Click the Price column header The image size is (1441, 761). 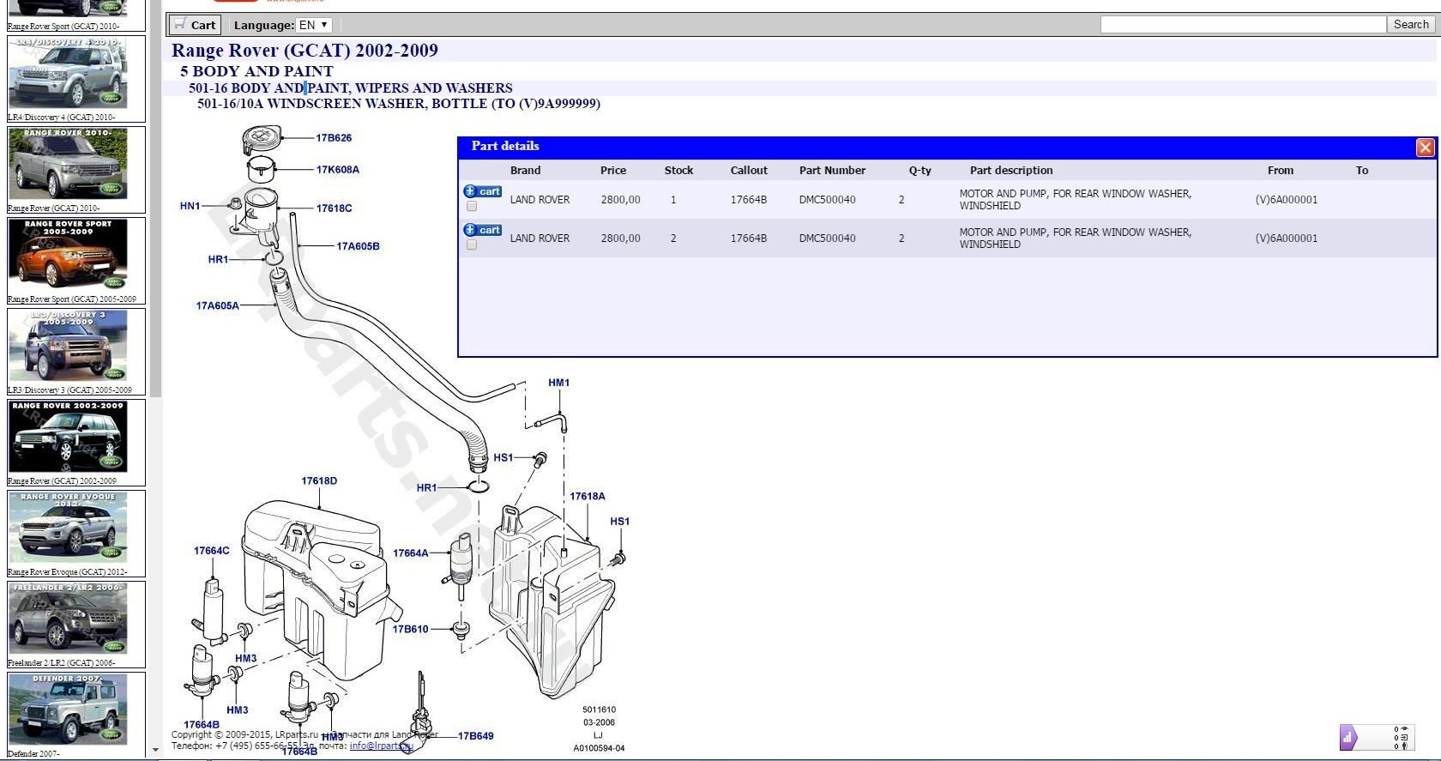coord(613,170)
